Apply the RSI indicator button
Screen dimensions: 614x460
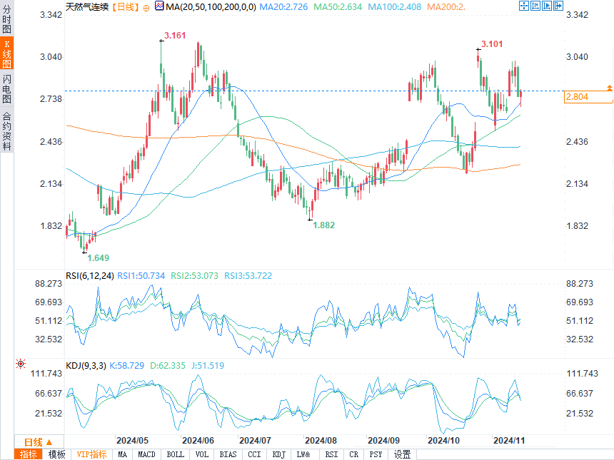click(x=331, y=454)
